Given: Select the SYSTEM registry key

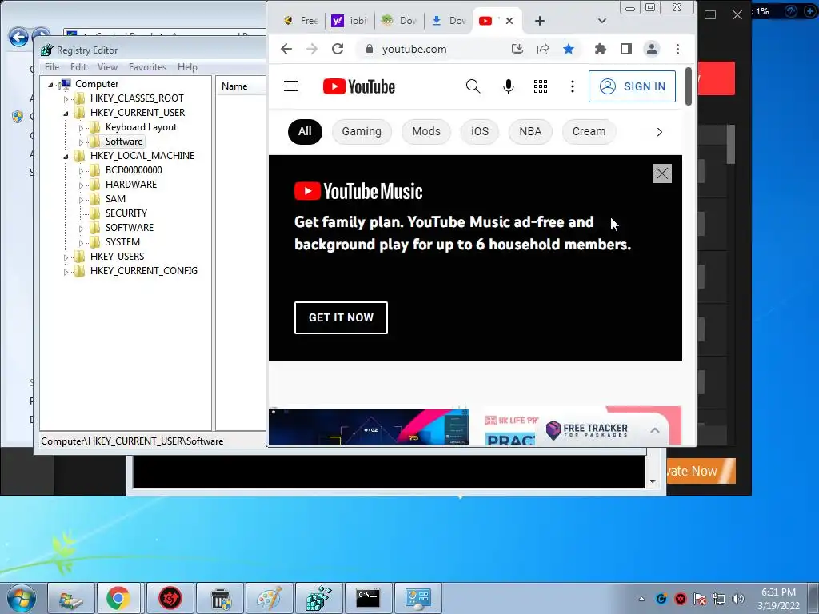Looking at the screenshot, I should coord(122,241).
